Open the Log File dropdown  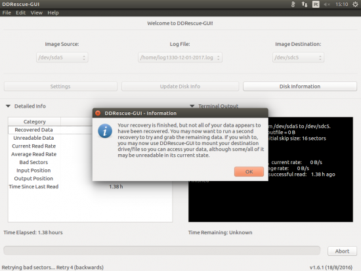180,58
